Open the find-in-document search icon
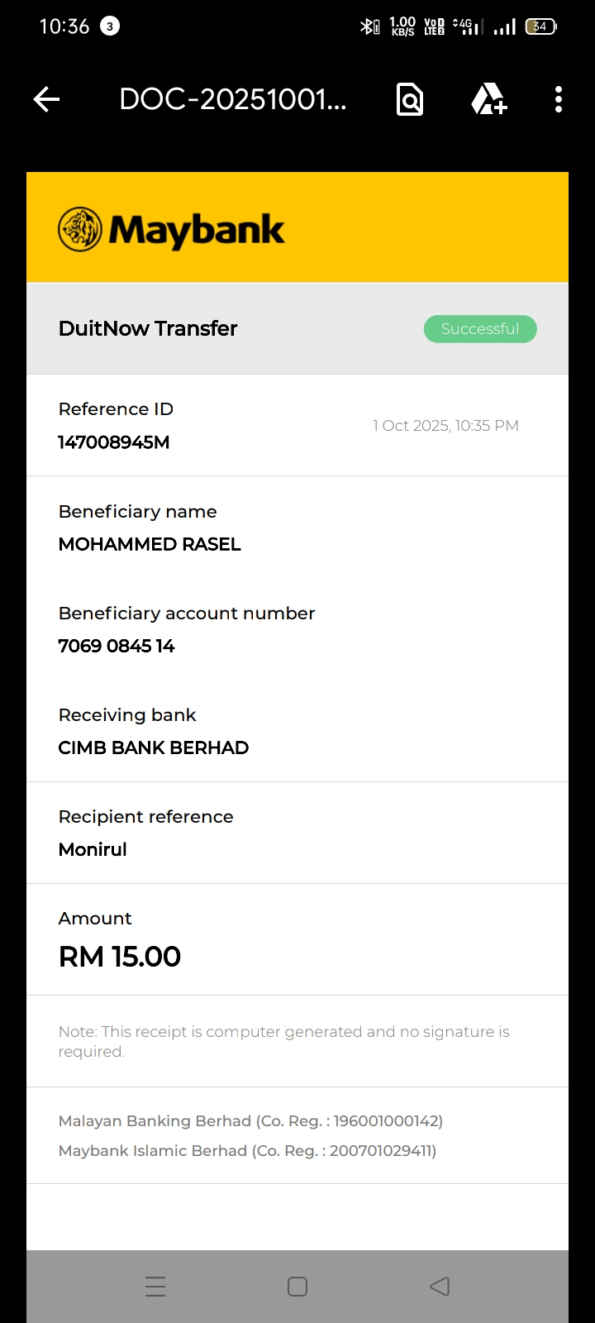The height and width of the screenshot is (1323, 595). 410,100
